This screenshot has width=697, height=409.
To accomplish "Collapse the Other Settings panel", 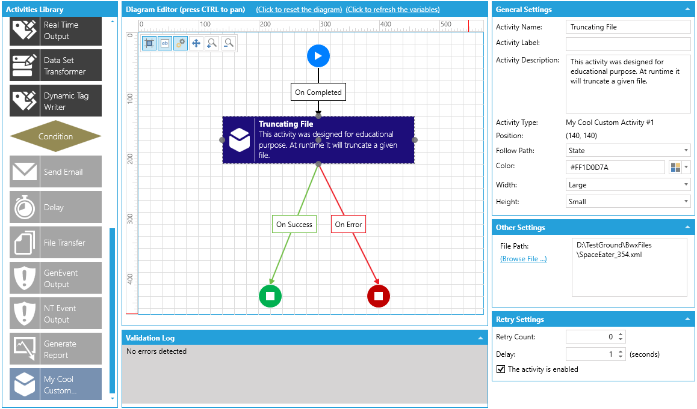I will pyautogui.click(x=687, y=227).
